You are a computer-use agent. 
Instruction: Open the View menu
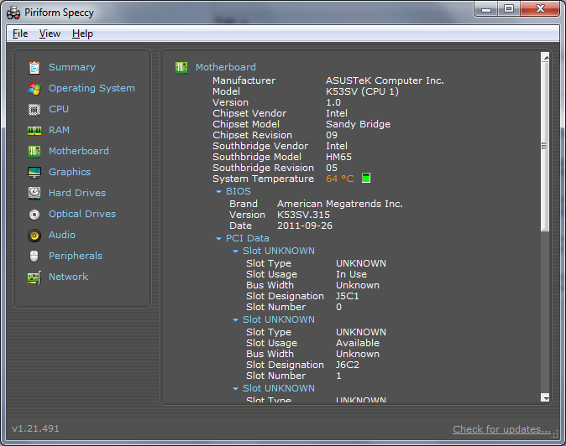click(50, 34)
